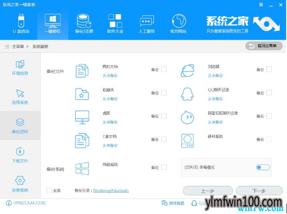Open backup directory D:\xitongzhijia\bak\ link
Image resolution: width=287 pixels, height=214 pixels.
coord(111,191)
